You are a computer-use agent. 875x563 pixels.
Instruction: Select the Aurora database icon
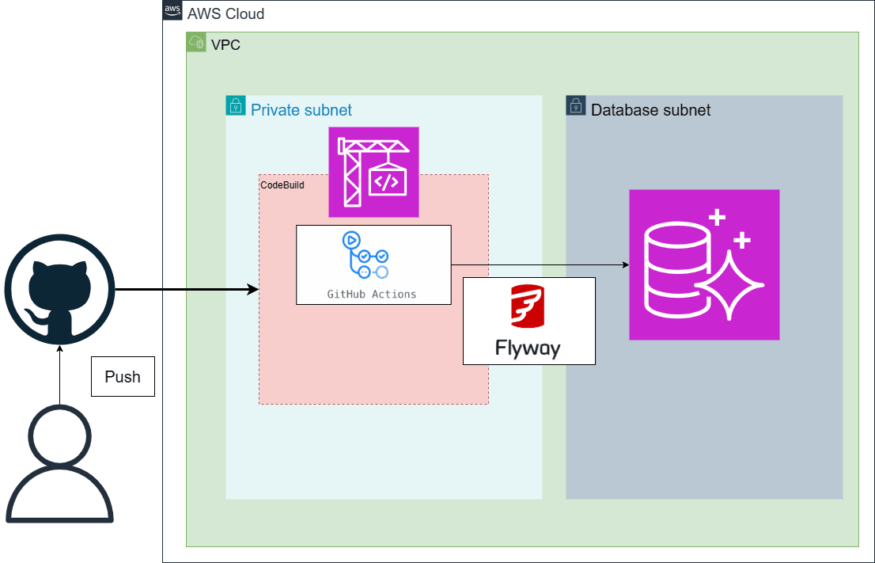704,264
